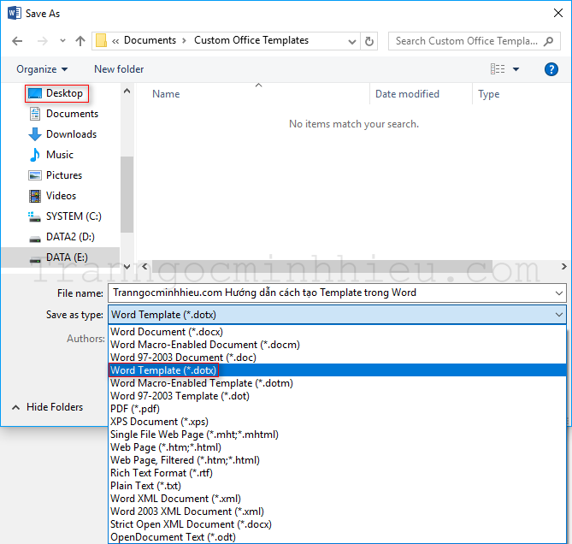The image size is (572, 544).
Task: Collapse the Save as type dropdown
Action: pos(558,315)
